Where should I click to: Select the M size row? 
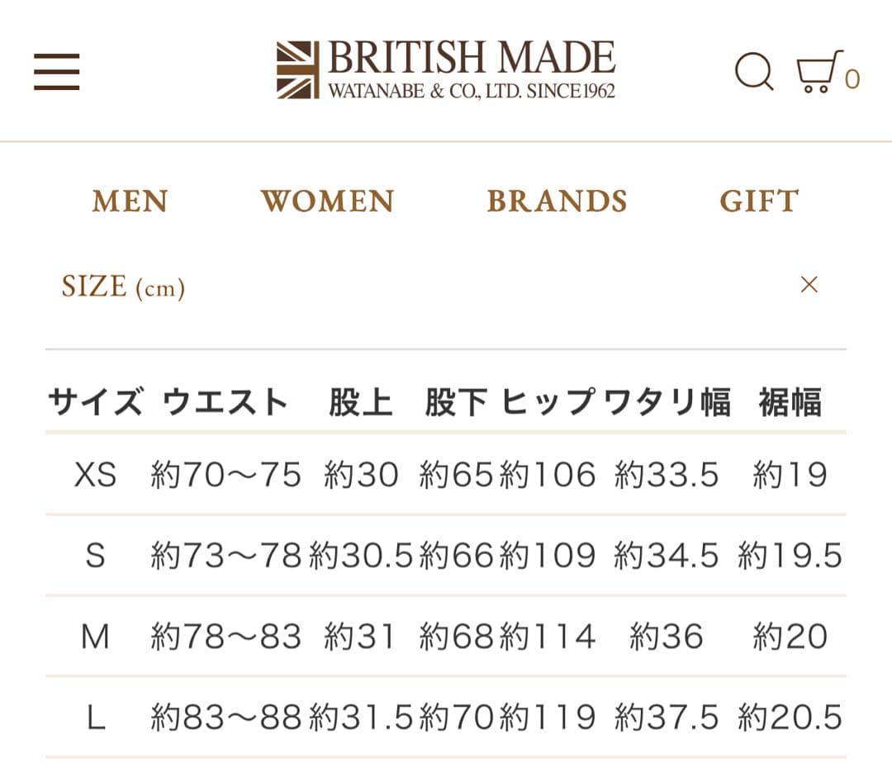coord(93,637)
